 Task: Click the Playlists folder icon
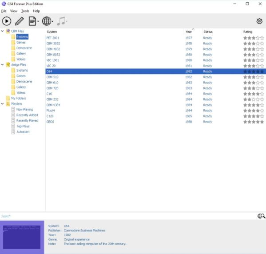[x=8, y=104]
